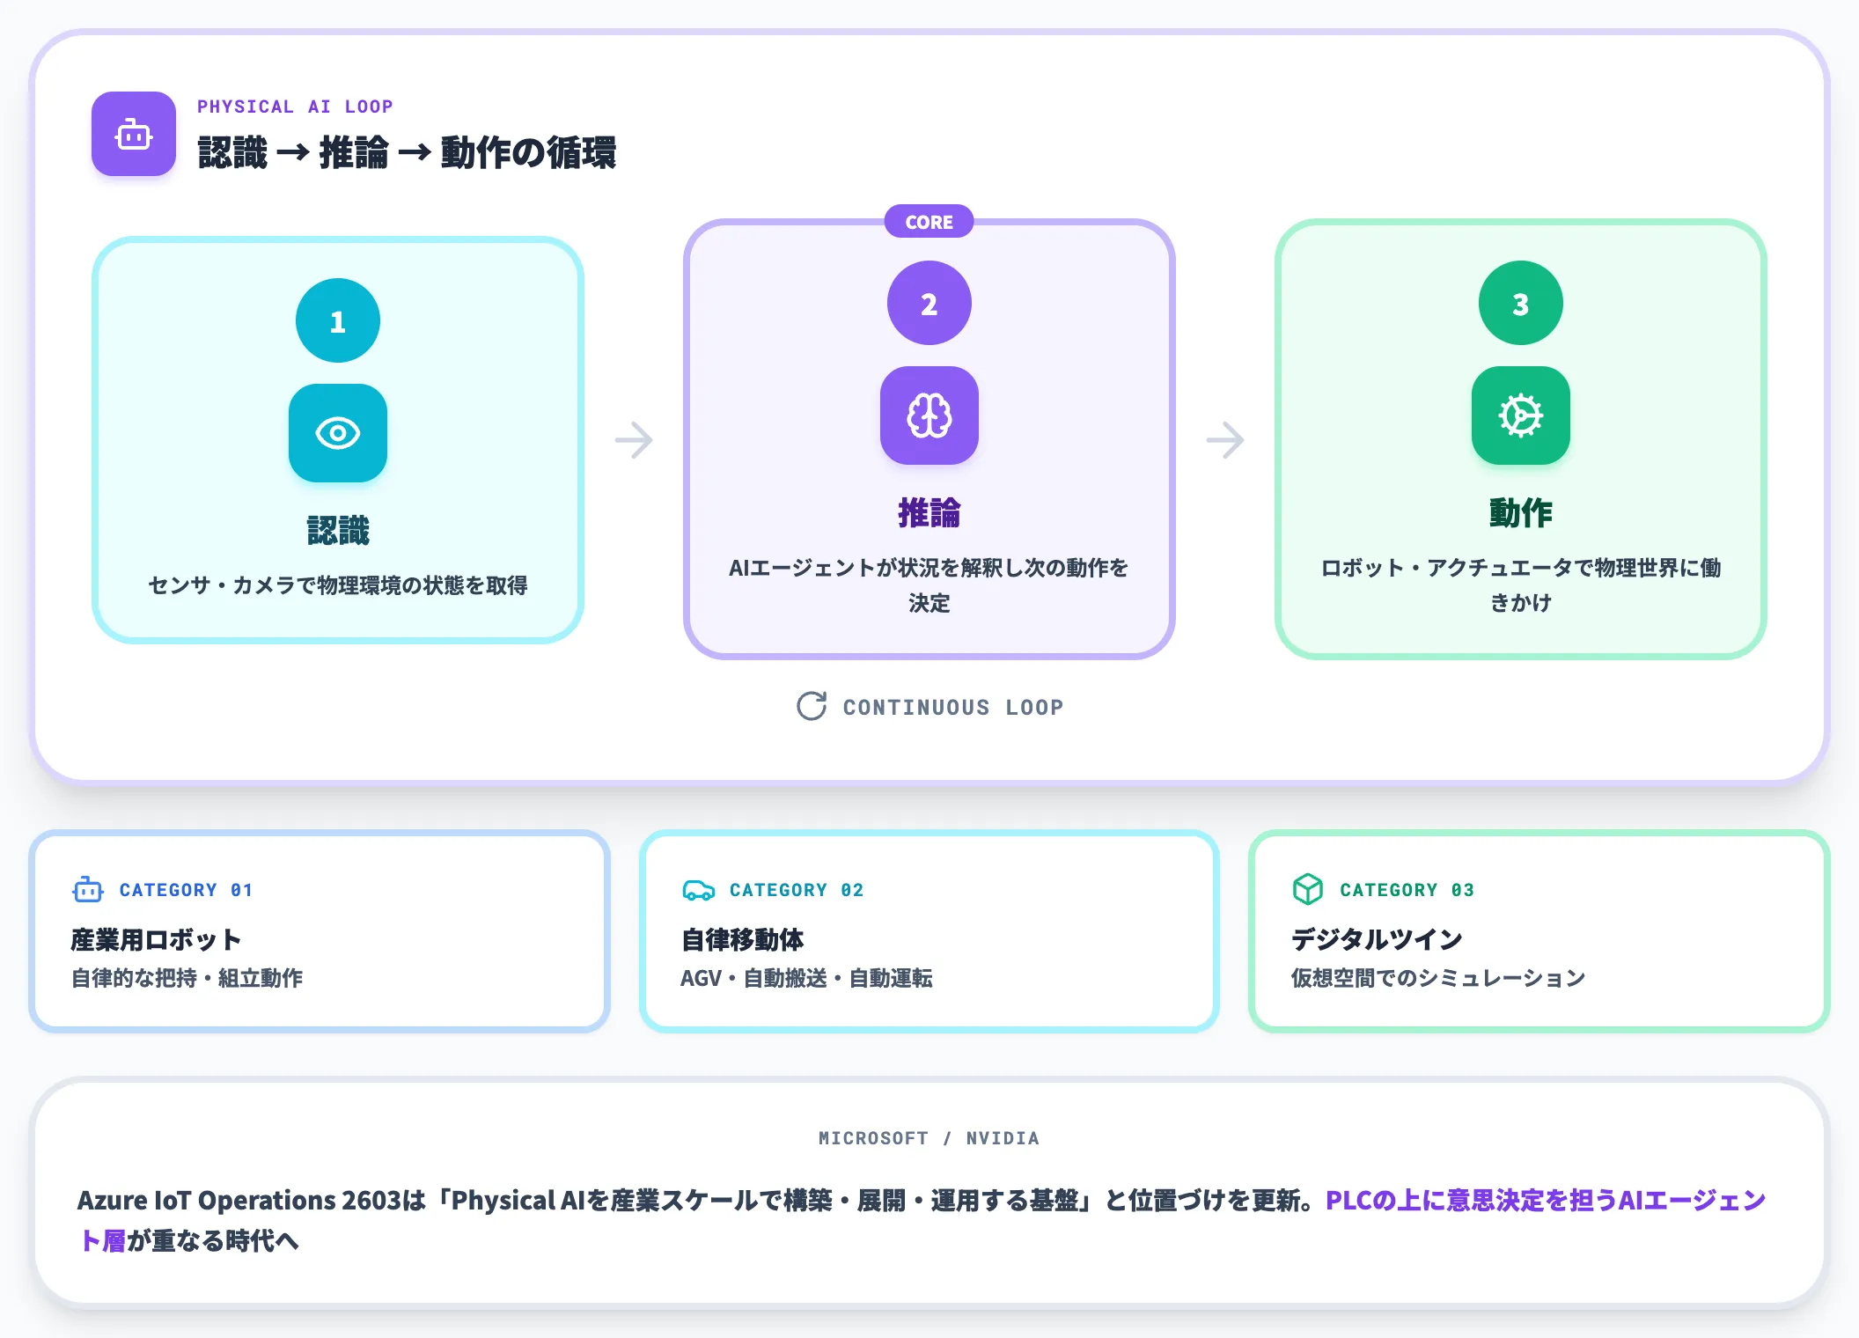Click the description starting with AIエージェントが状況を解釈し

929,585
